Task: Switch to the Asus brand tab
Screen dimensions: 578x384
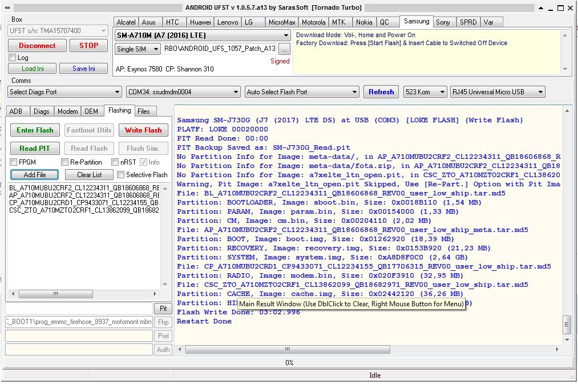Action: [149, 22]
